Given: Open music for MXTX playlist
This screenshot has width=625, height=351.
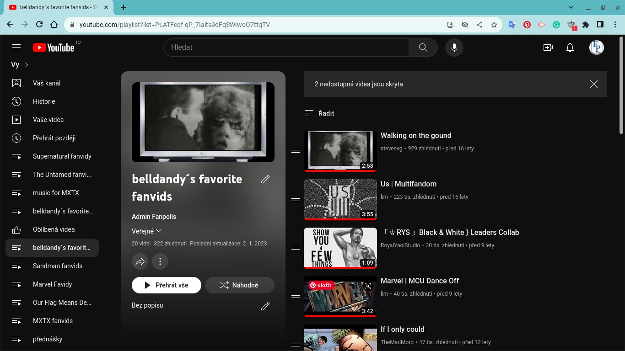Looking at the screenshot, I should coord(52,193).
